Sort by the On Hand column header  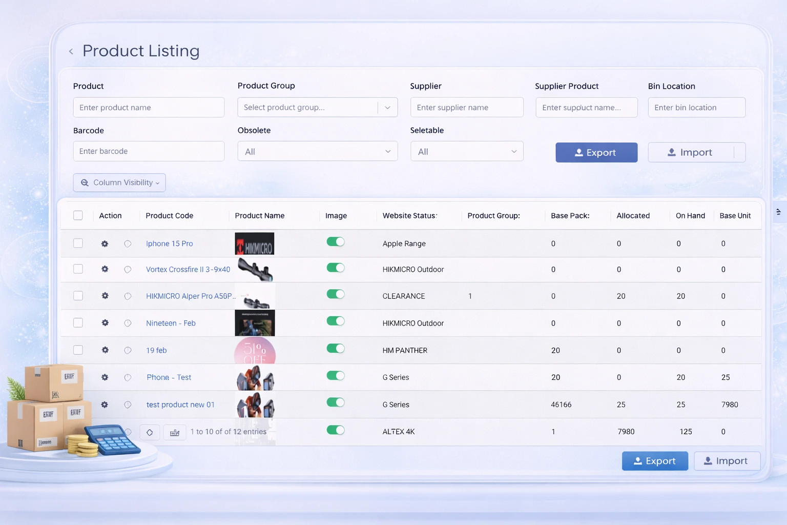pyautogui.click(x=690, y=216)
